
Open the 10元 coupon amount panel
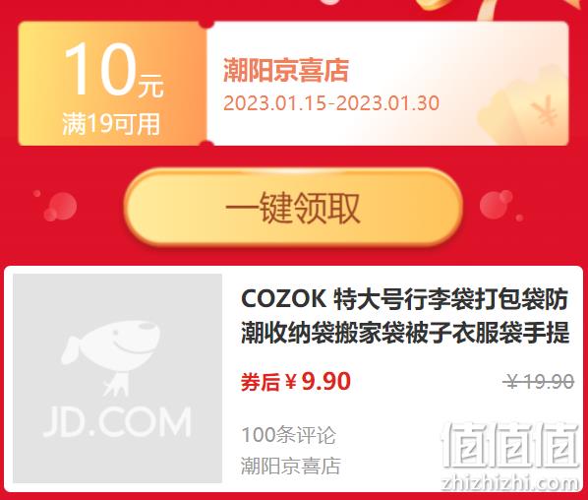pyautogui.click(x=112, y=84)
